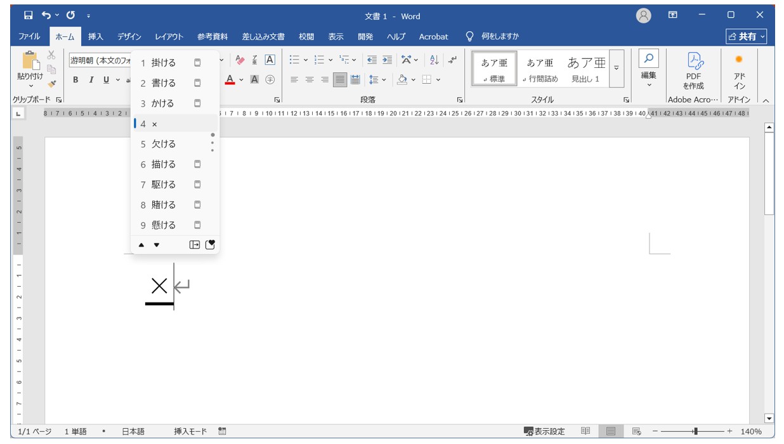
Task: Undo the last action
Action: 46,15
